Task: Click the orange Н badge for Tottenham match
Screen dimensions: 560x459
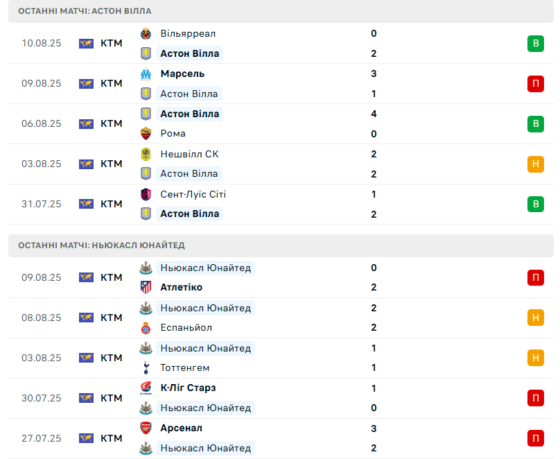Action: [534, 358]
